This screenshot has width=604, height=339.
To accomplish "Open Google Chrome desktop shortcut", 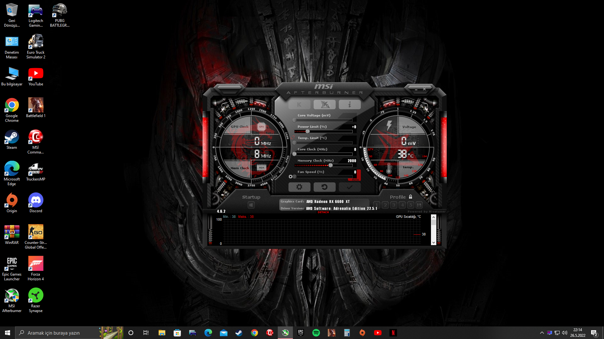I will [x=12, y=110].
